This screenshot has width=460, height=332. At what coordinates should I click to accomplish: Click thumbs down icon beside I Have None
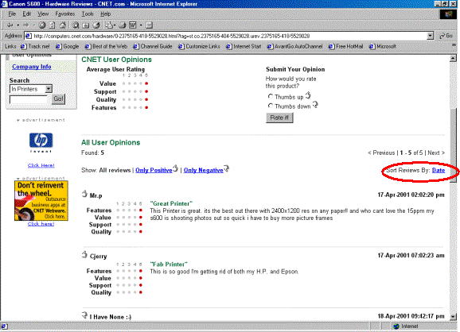click(84, 315)
